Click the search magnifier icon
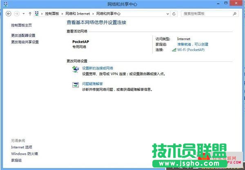The width and height of the screenshot is (245, 170). tap(234, 14)
